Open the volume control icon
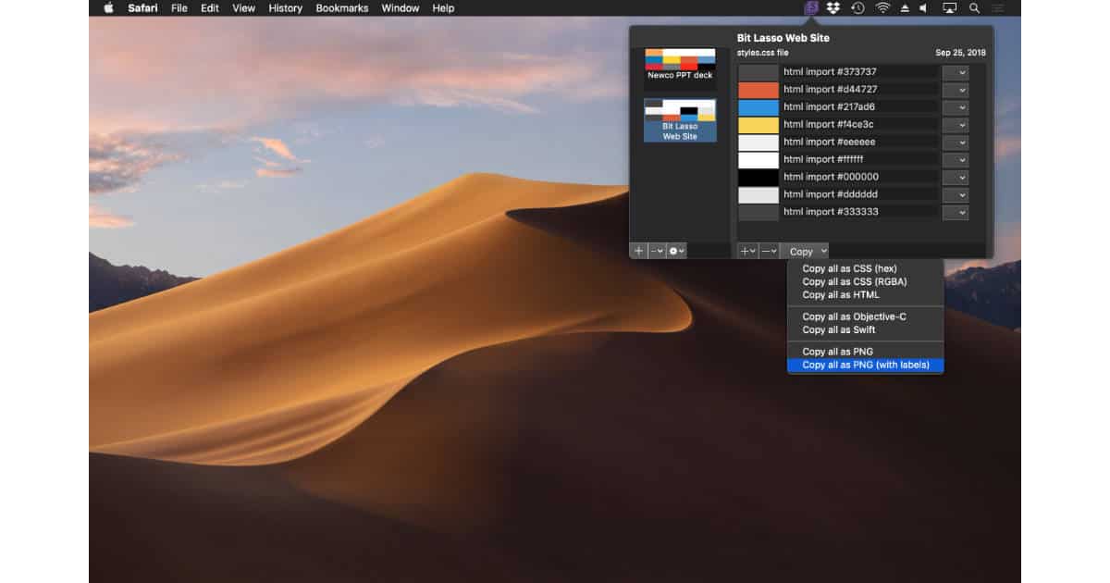Image resolution: width=1110 pixels, height=583 pixels. click(x=922, y=8)
